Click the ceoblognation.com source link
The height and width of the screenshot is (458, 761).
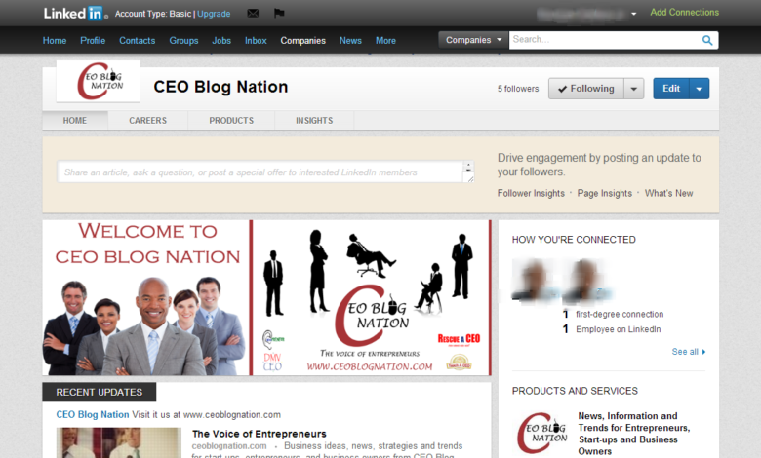pos(229,446)
